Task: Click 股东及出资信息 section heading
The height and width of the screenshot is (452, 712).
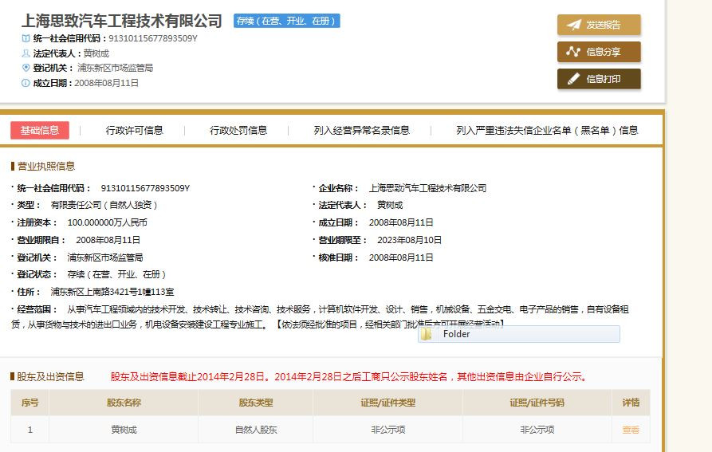Action: coord(50,376)
